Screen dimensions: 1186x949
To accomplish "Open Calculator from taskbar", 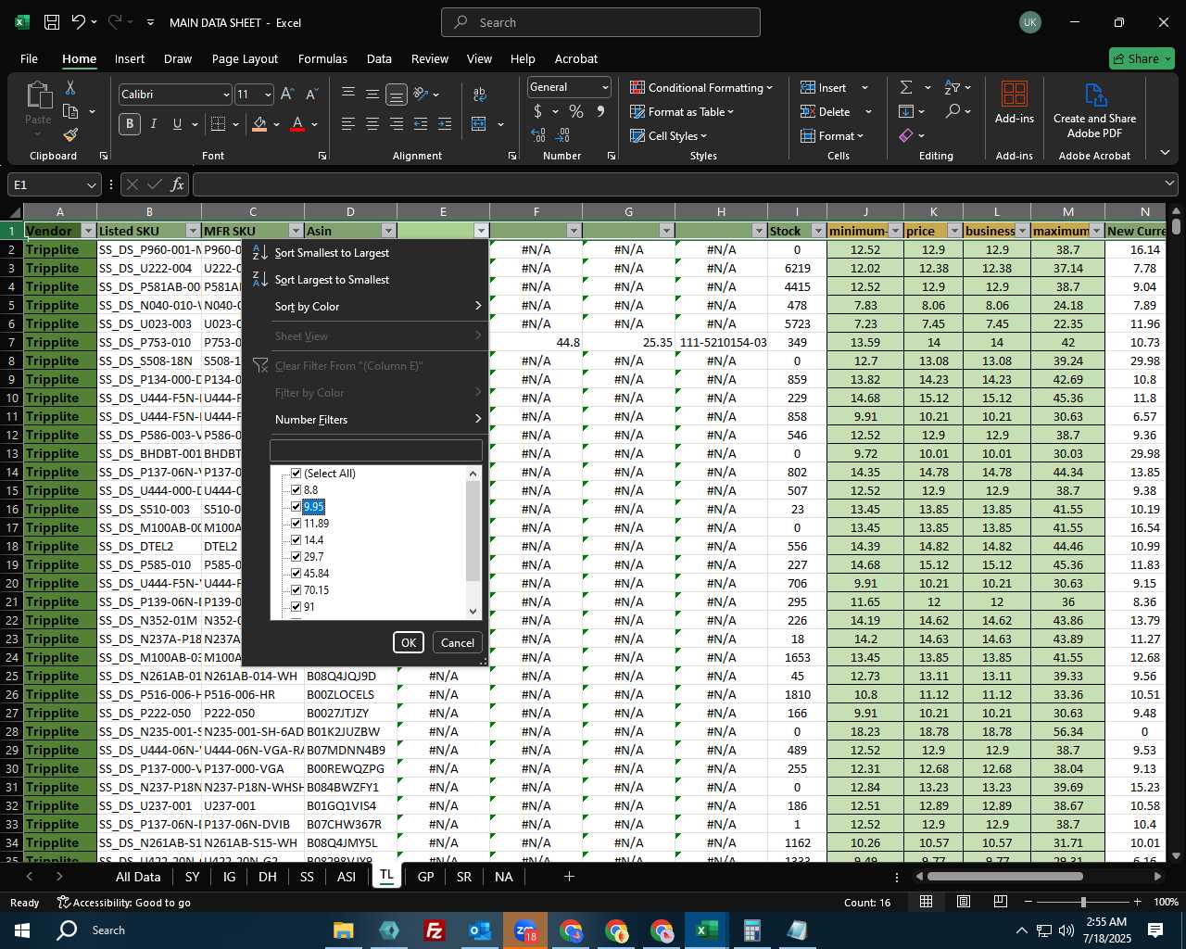I will (751, 930).
